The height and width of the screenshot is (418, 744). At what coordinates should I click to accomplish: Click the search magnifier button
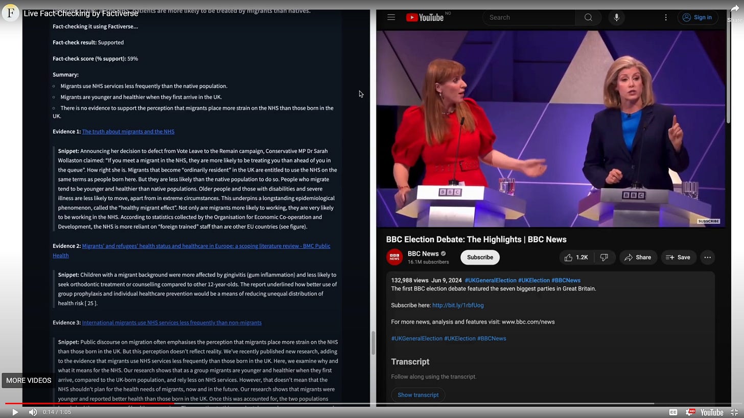[588, 17]
